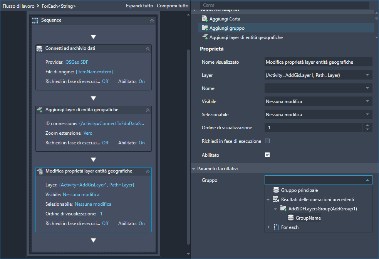Toggle the Off value in the Aggiungi layer di entità geografiche activity
379x259 pixels.
[x=105, y=143]
